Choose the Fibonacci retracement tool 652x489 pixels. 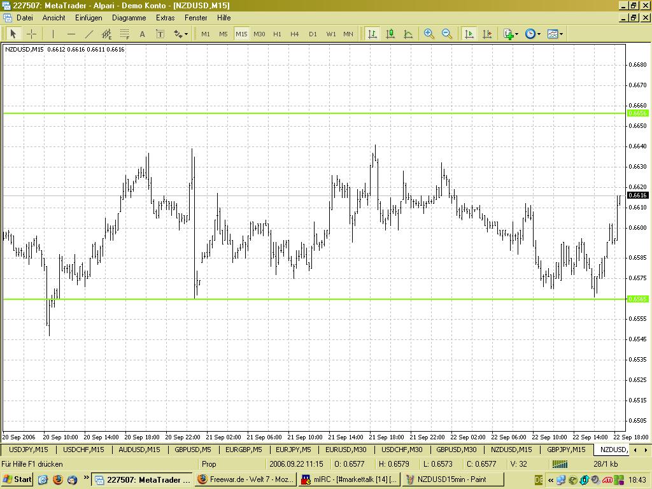point(125,34)
